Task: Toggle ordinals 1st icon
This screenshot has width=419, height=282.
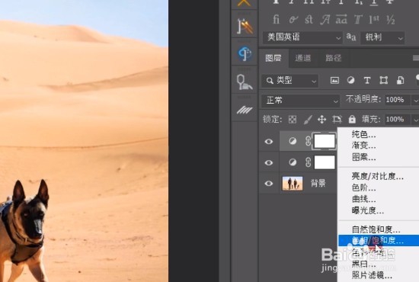Action: [x=374, y=20]
